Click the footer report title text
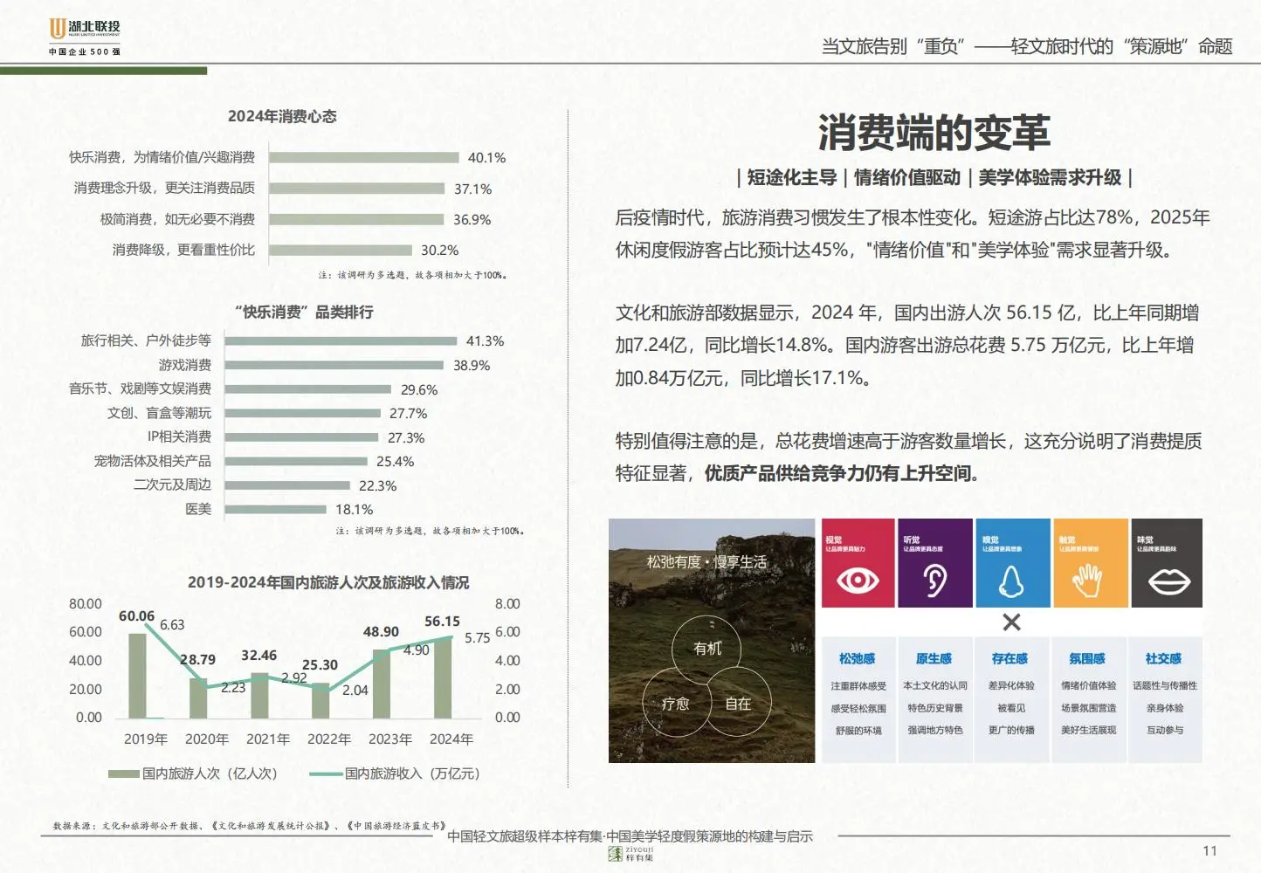 (630, 836)
